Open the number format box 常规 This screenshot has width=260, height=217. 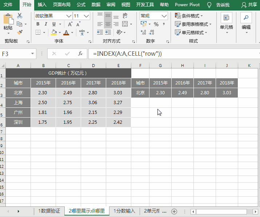click(153, 16)
